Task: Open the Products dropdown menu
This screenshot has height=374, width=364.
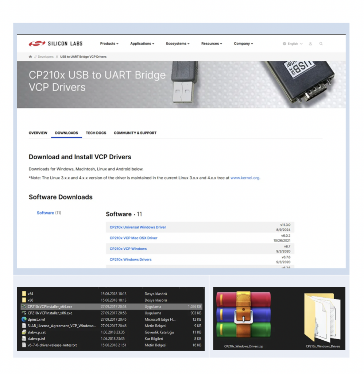Action: 109,43
